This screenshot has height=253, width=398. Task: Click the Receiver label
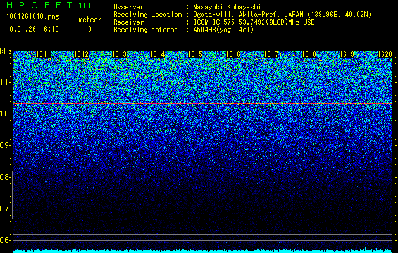point(128,22)
